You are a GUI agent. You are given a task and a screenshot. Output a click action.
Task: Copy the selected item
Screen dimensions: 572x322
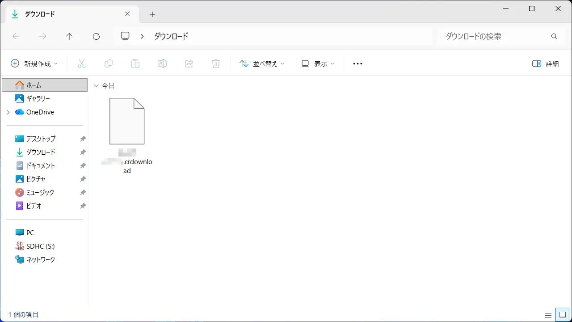109,64
